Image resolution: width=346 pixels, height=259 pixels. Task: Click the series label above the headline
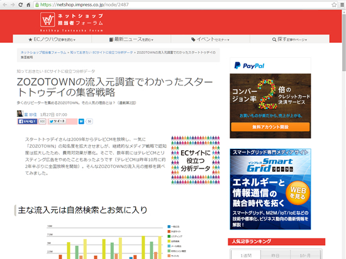[56, 71]
